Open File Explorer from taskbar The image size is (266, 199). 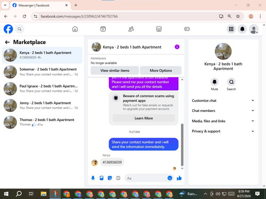[x=44, y=194]
